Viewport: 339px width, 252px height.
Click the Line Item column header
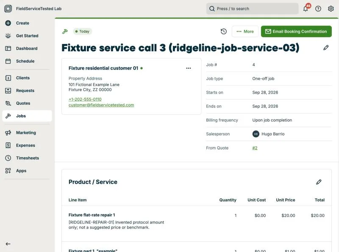tap(78, 200)
